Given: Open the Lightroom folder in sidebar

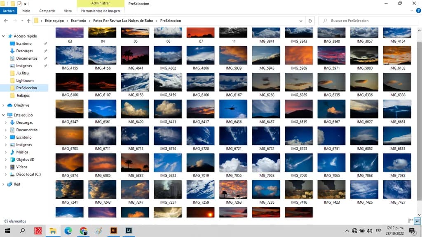Looking at the screenshot, I should tap(25, 81).
